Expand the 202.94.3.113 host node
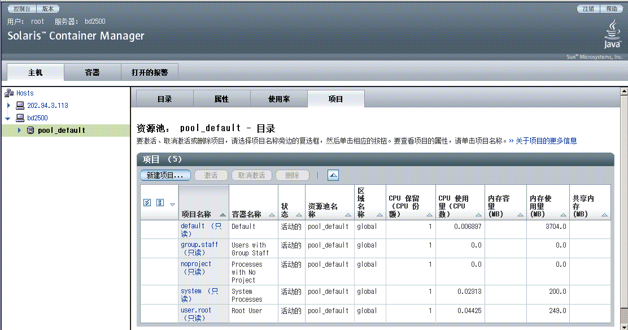The width and height of the screenshot is (628, 330). 9,106
